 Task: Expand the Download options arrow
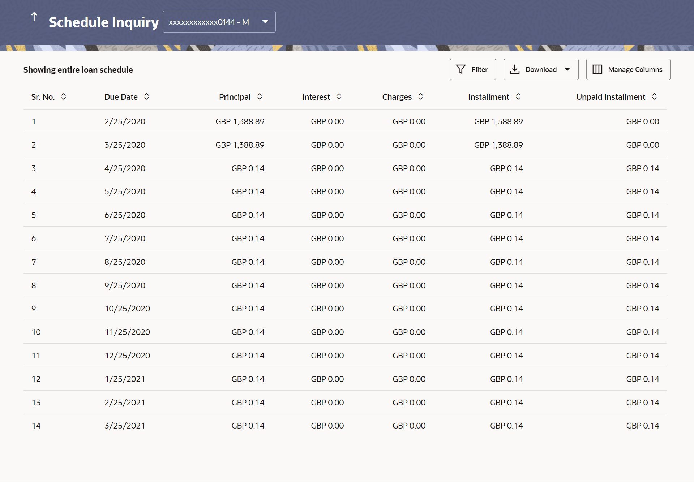coord(567,69)
